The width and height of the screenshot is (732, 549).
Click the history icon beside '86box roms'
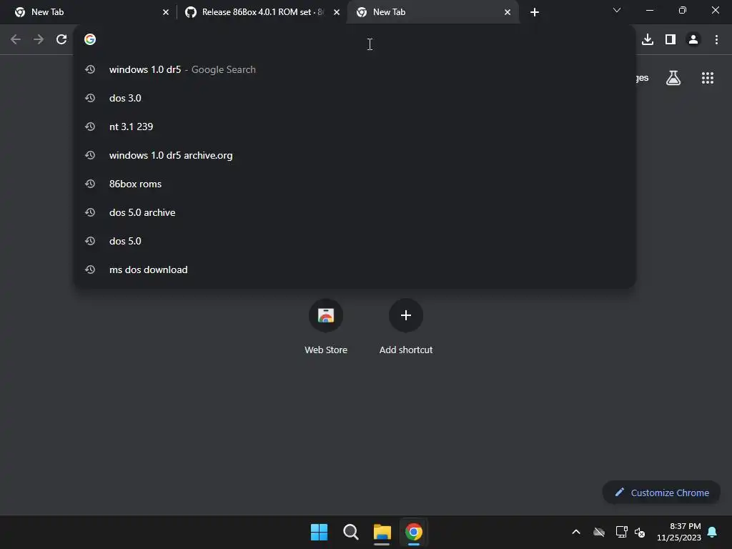90,184
